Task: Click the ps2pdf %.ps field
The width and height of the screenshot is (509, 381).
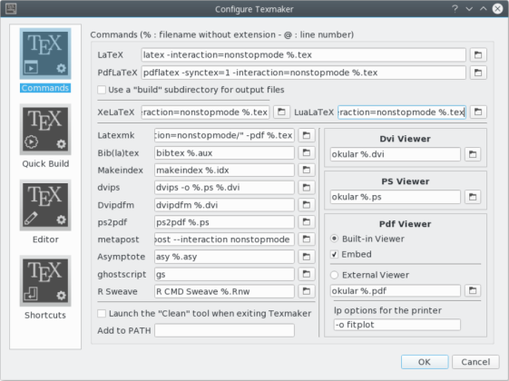Action: click(x=224, y=222)
